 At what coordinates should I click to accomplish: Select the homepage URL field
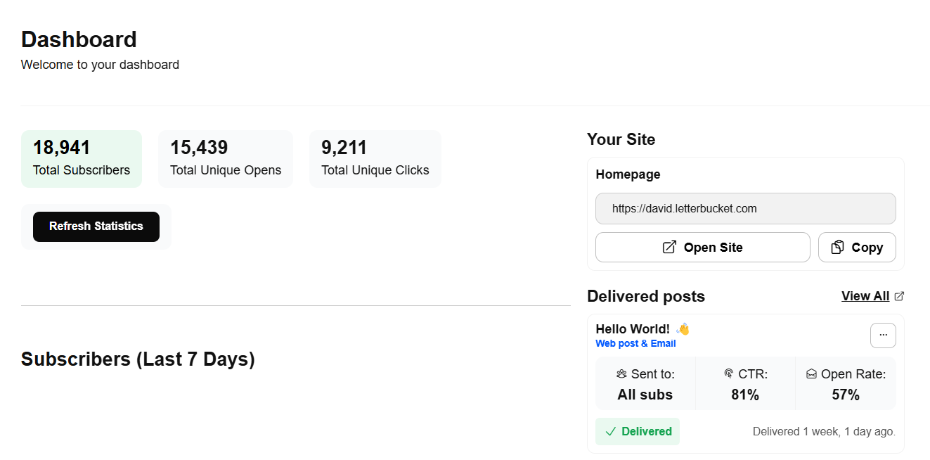pyautogui.click(x=746, y=208)
